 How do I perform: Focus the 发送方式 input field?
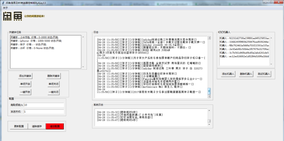[x=44, y=111]
